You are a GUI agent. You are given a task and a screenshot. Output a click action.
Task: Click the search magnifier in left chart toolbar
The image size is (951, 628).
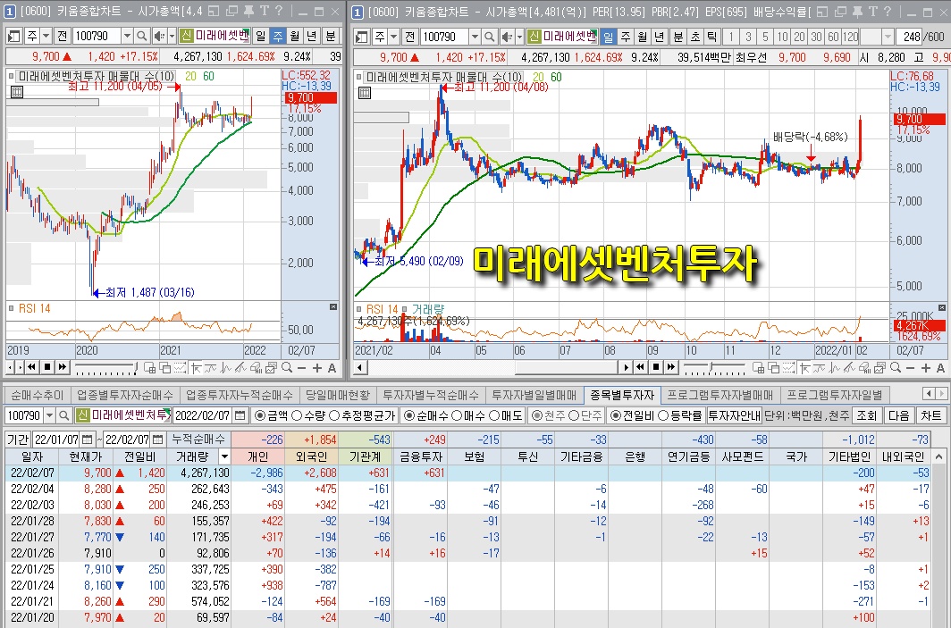pyautogui.click(x=141, y=37)
